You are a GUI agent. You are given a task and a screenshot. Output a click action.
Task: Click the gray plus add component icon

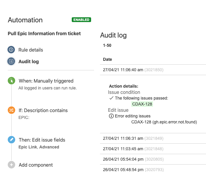pyautogui.click(x=11, y=165)
